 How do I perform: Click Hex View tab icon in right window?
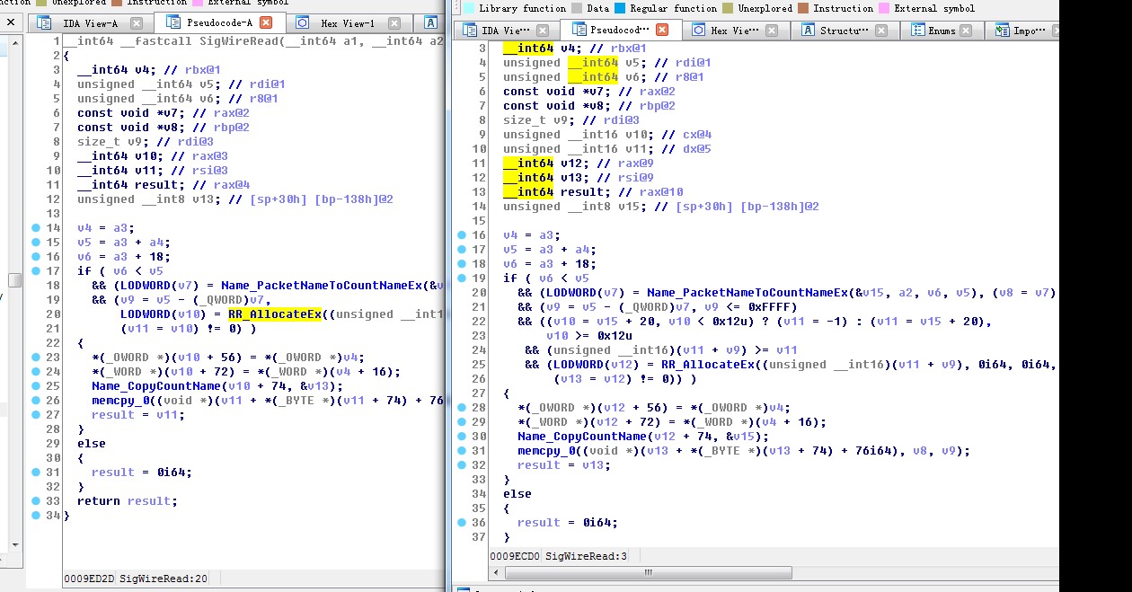coord(698,30)
